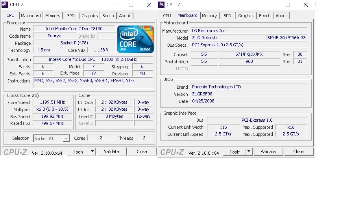Click the Ext. Model value 17

tap(93, 73)
